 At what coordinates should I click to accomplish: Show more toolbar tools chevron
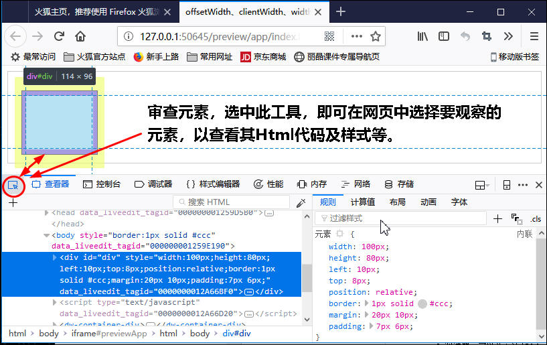click(x=508, y=36)
